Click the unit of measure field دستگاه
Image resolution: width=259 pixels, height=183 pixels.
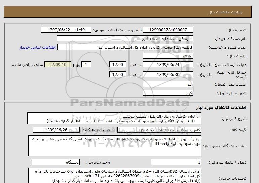(x=55, y=162)
